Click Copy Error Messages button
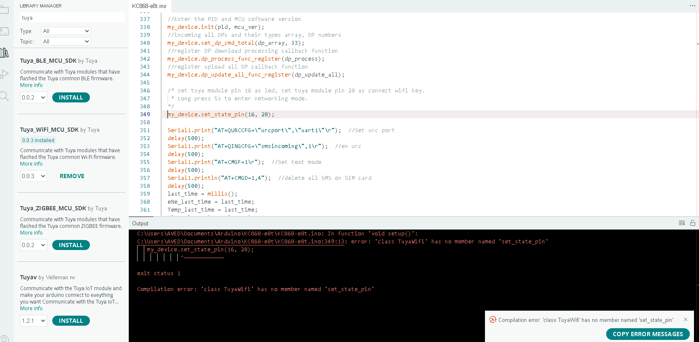The height and width of the screenshot is (342, 699). pyautogui.click(x=648, y=334)
